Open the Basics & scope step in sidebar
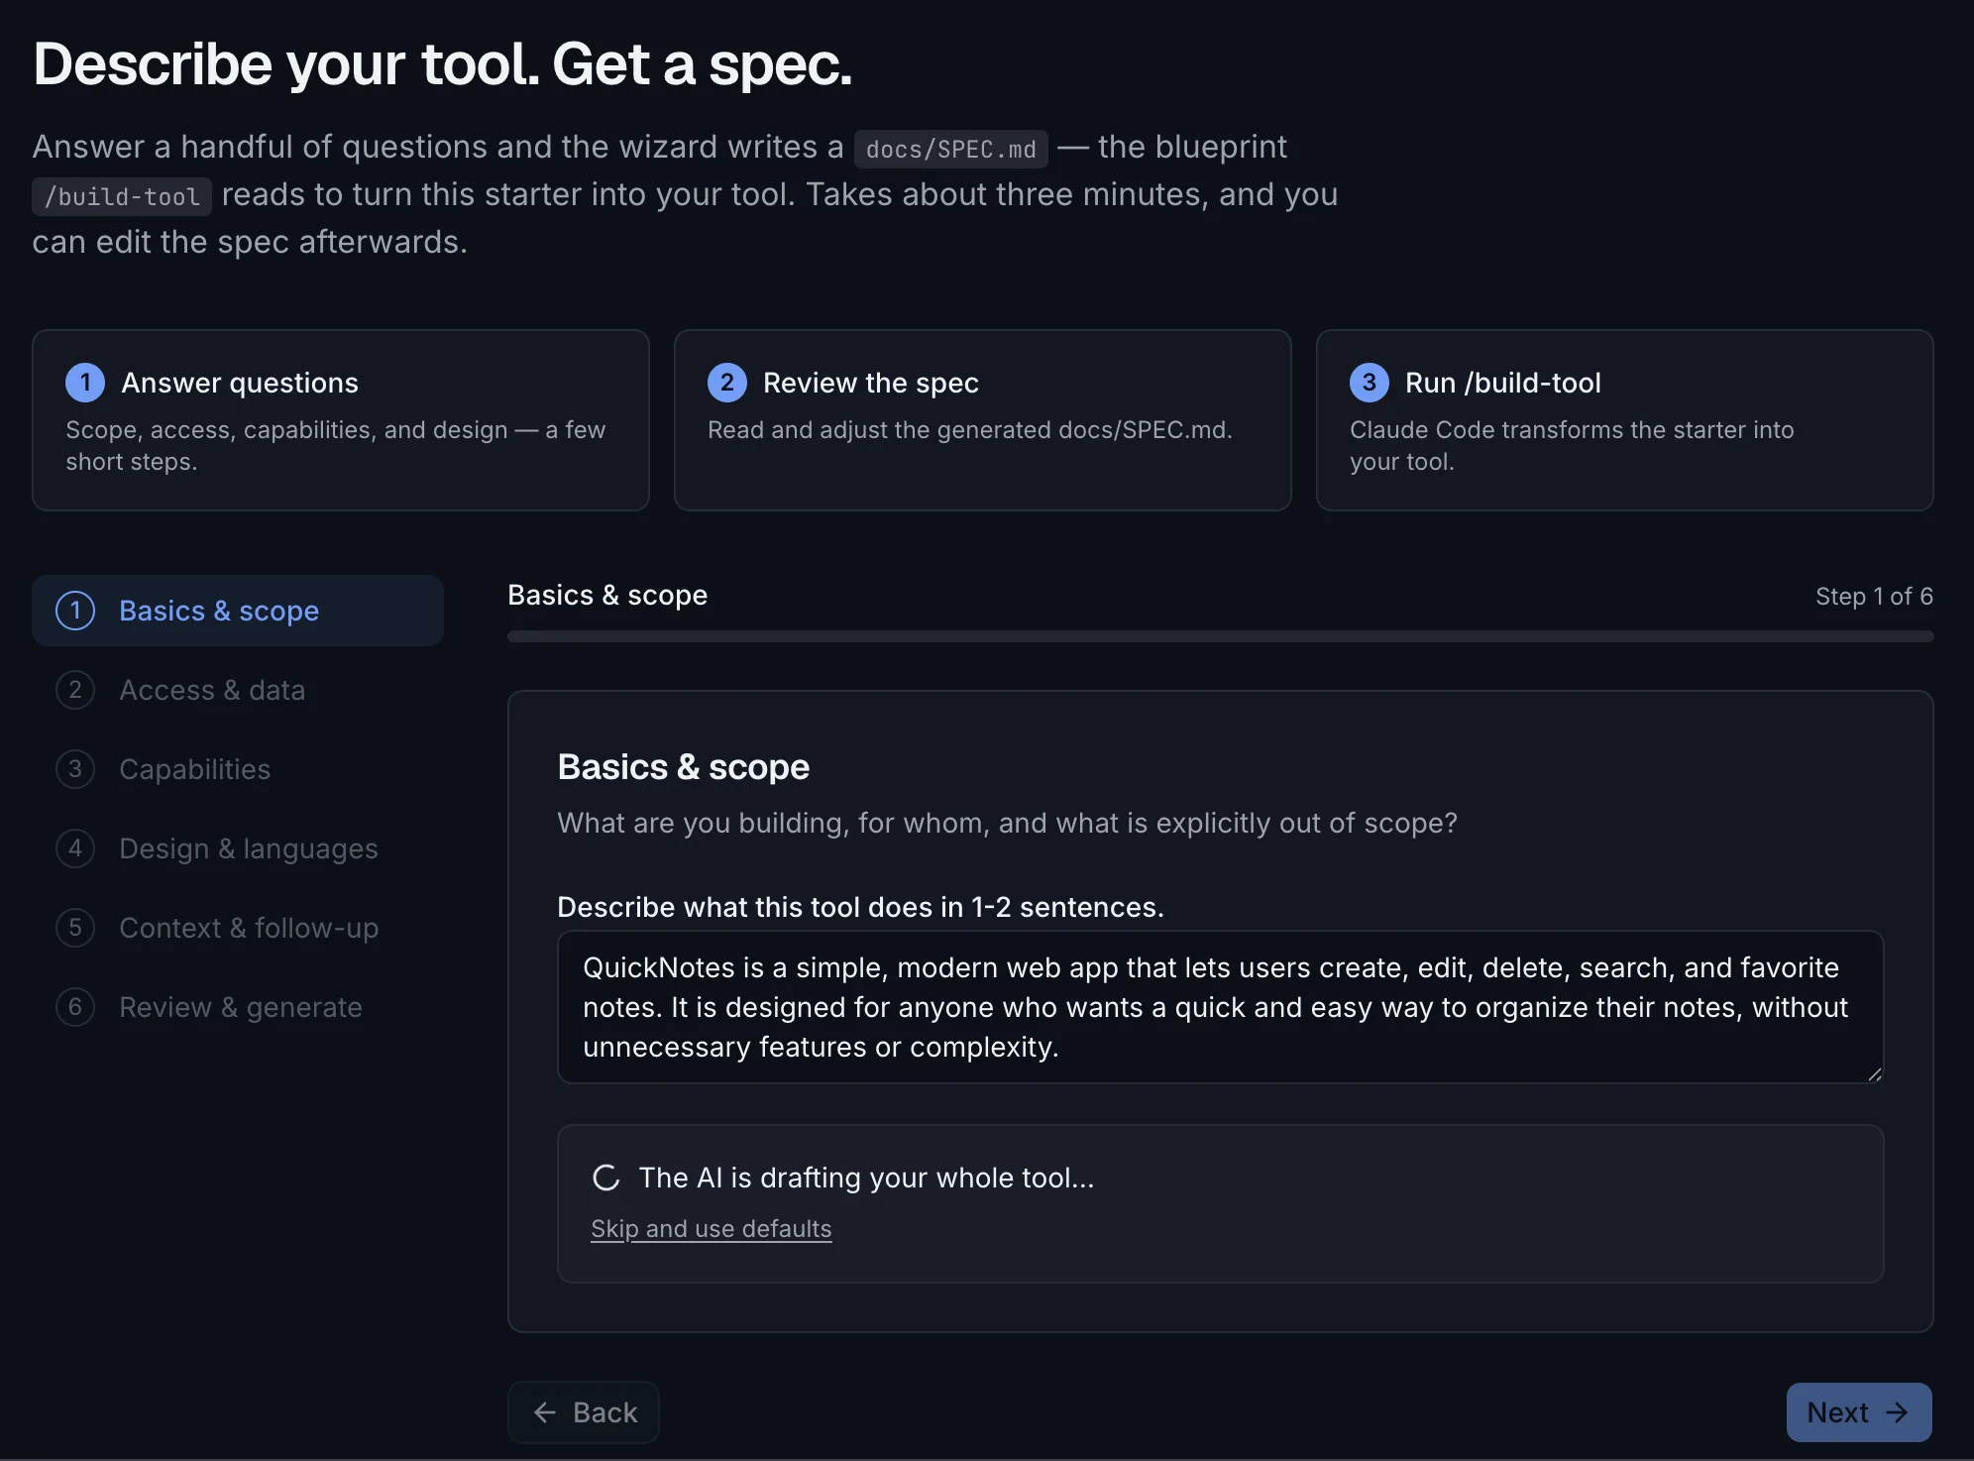The width and height of the screenshot is (1974, 1461). point(238,611)
